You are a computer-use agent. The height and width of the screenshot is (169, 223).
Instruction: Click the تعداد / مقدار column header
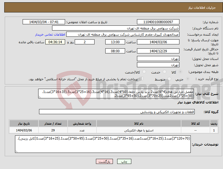coord(53,123)
